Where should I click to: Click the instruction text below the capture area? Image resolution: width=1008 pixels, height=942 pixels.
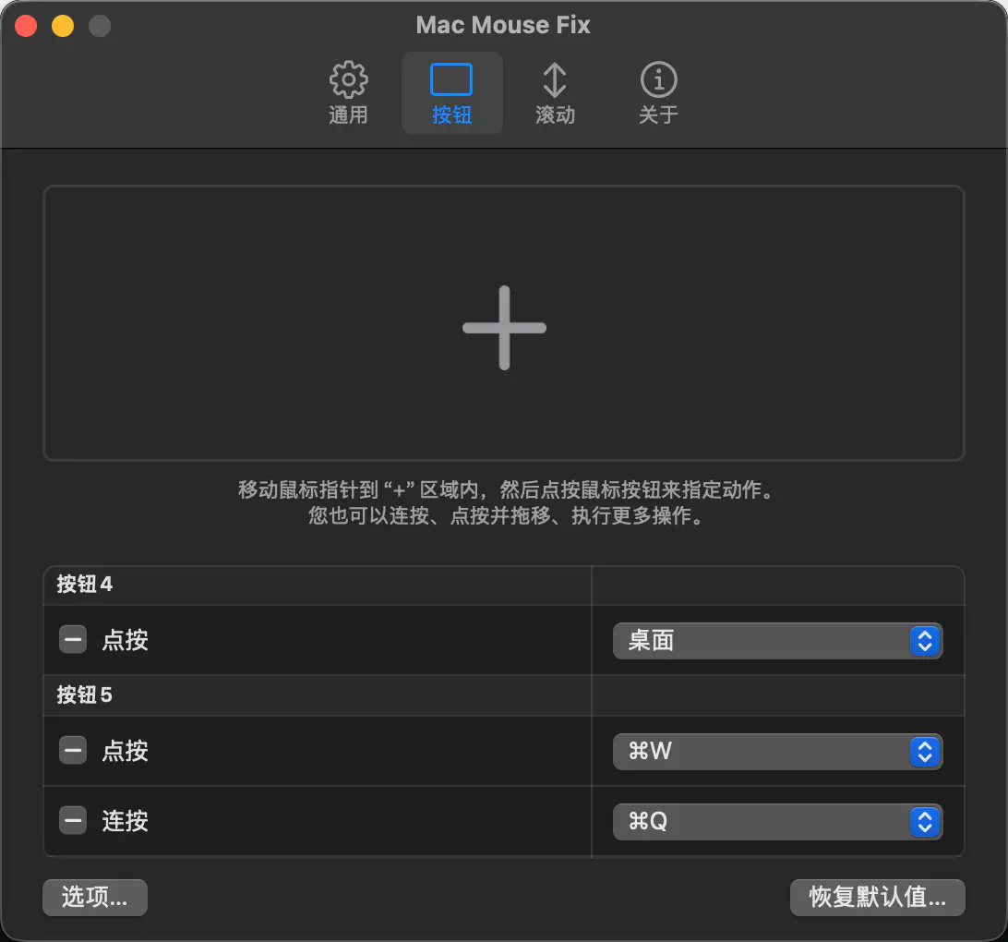click(504, 502)
